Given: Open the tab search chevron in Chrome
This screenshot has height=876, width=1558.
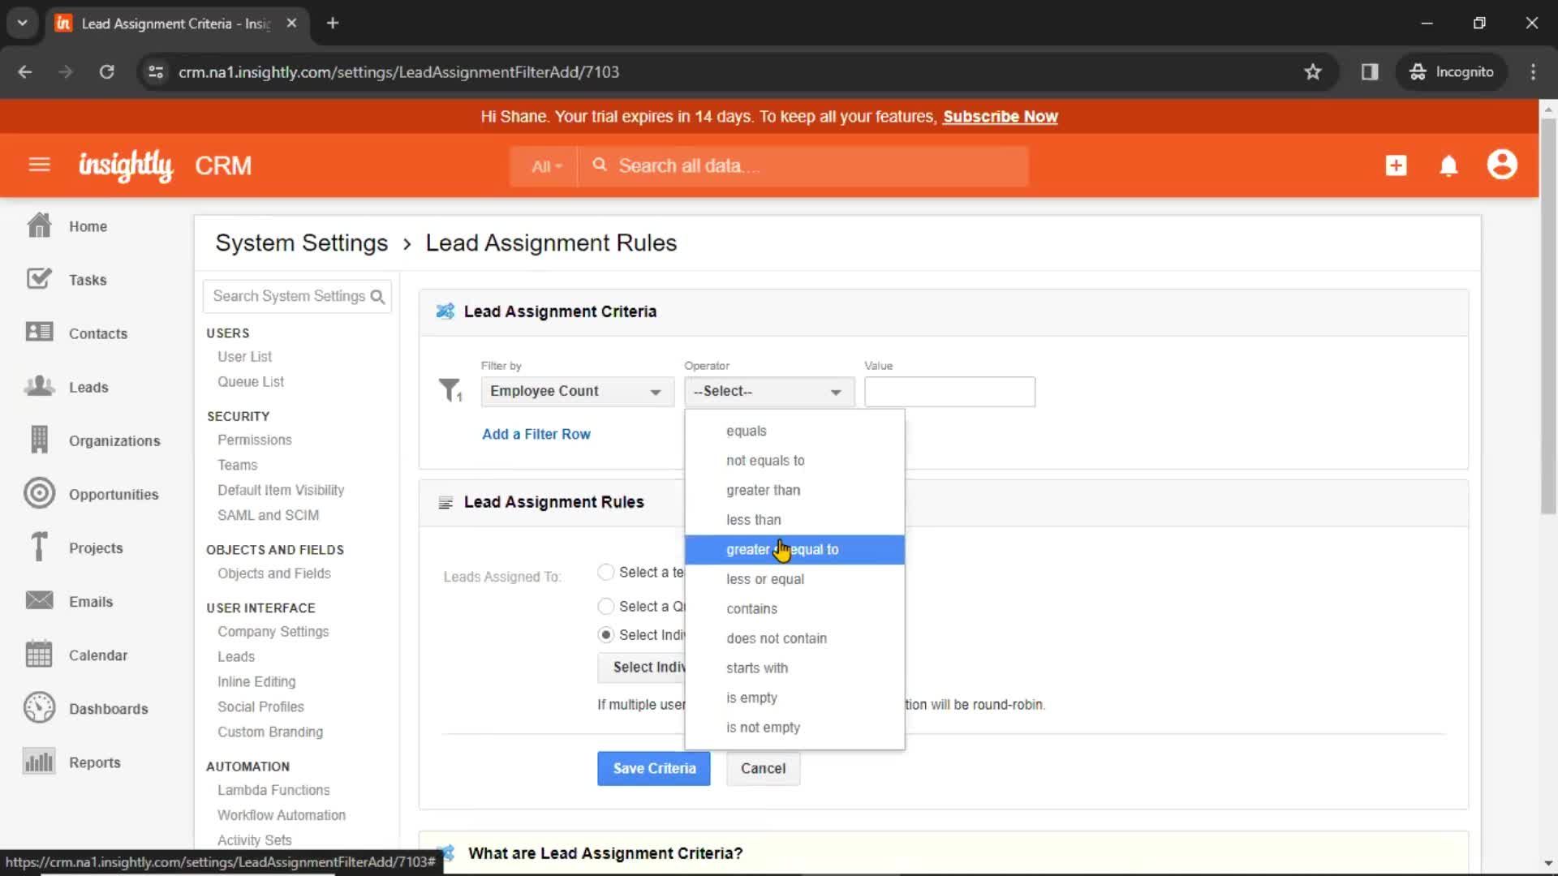Looking at the screenshot, I should (x=22, y=23).
